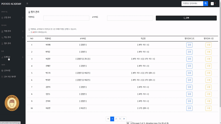Click yellow 수정 button in row 5
The height and width of the screenshot is (124, 221).
(x=209, y=73)
